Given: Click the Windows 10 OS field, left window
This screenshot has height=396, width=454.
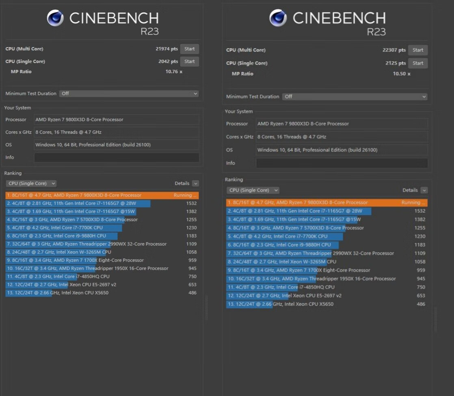Looking at the screenshot, I should coord(117,145).
